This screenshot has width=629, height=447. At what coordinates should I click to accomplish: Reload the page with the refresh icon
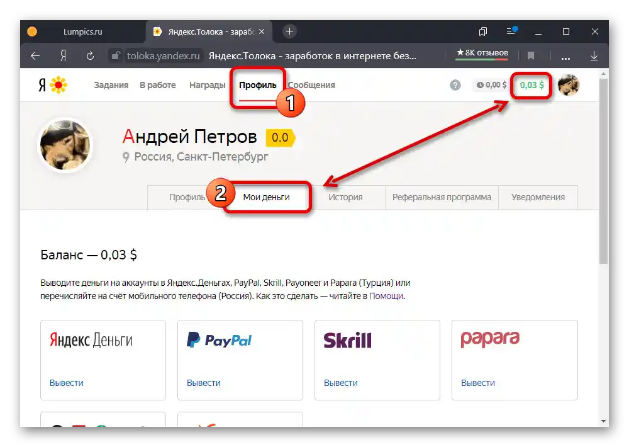(90, 56)
